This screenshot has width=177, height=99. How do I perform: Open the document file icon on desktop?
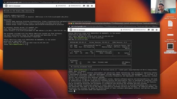(x=170, y=24)
